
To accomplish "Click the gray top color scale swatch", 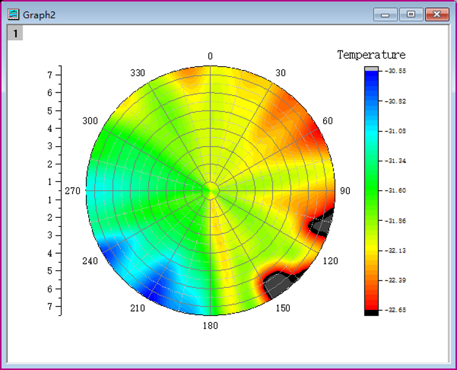I will (371, 69).
